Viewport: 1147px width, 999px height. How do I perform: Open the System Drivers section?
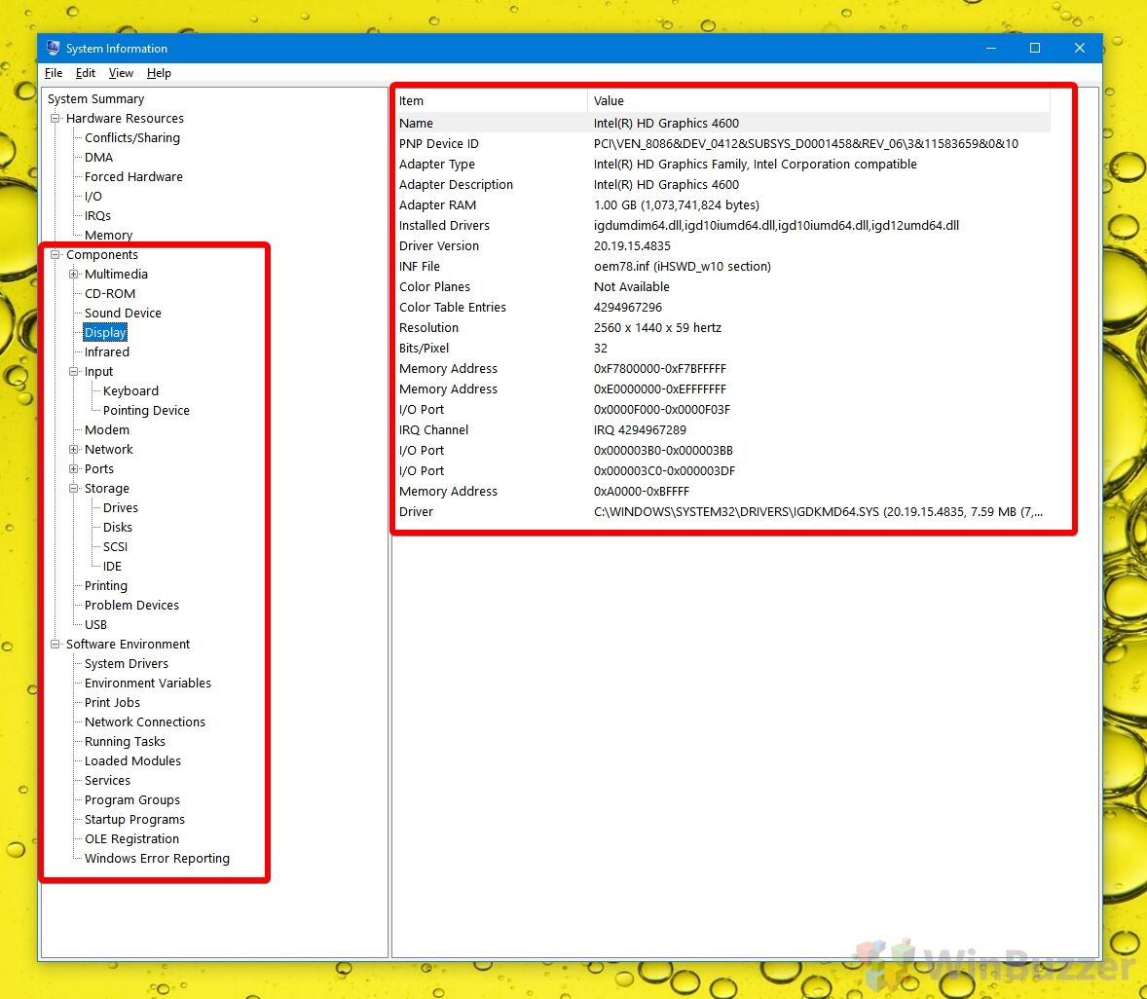point(125,663)
